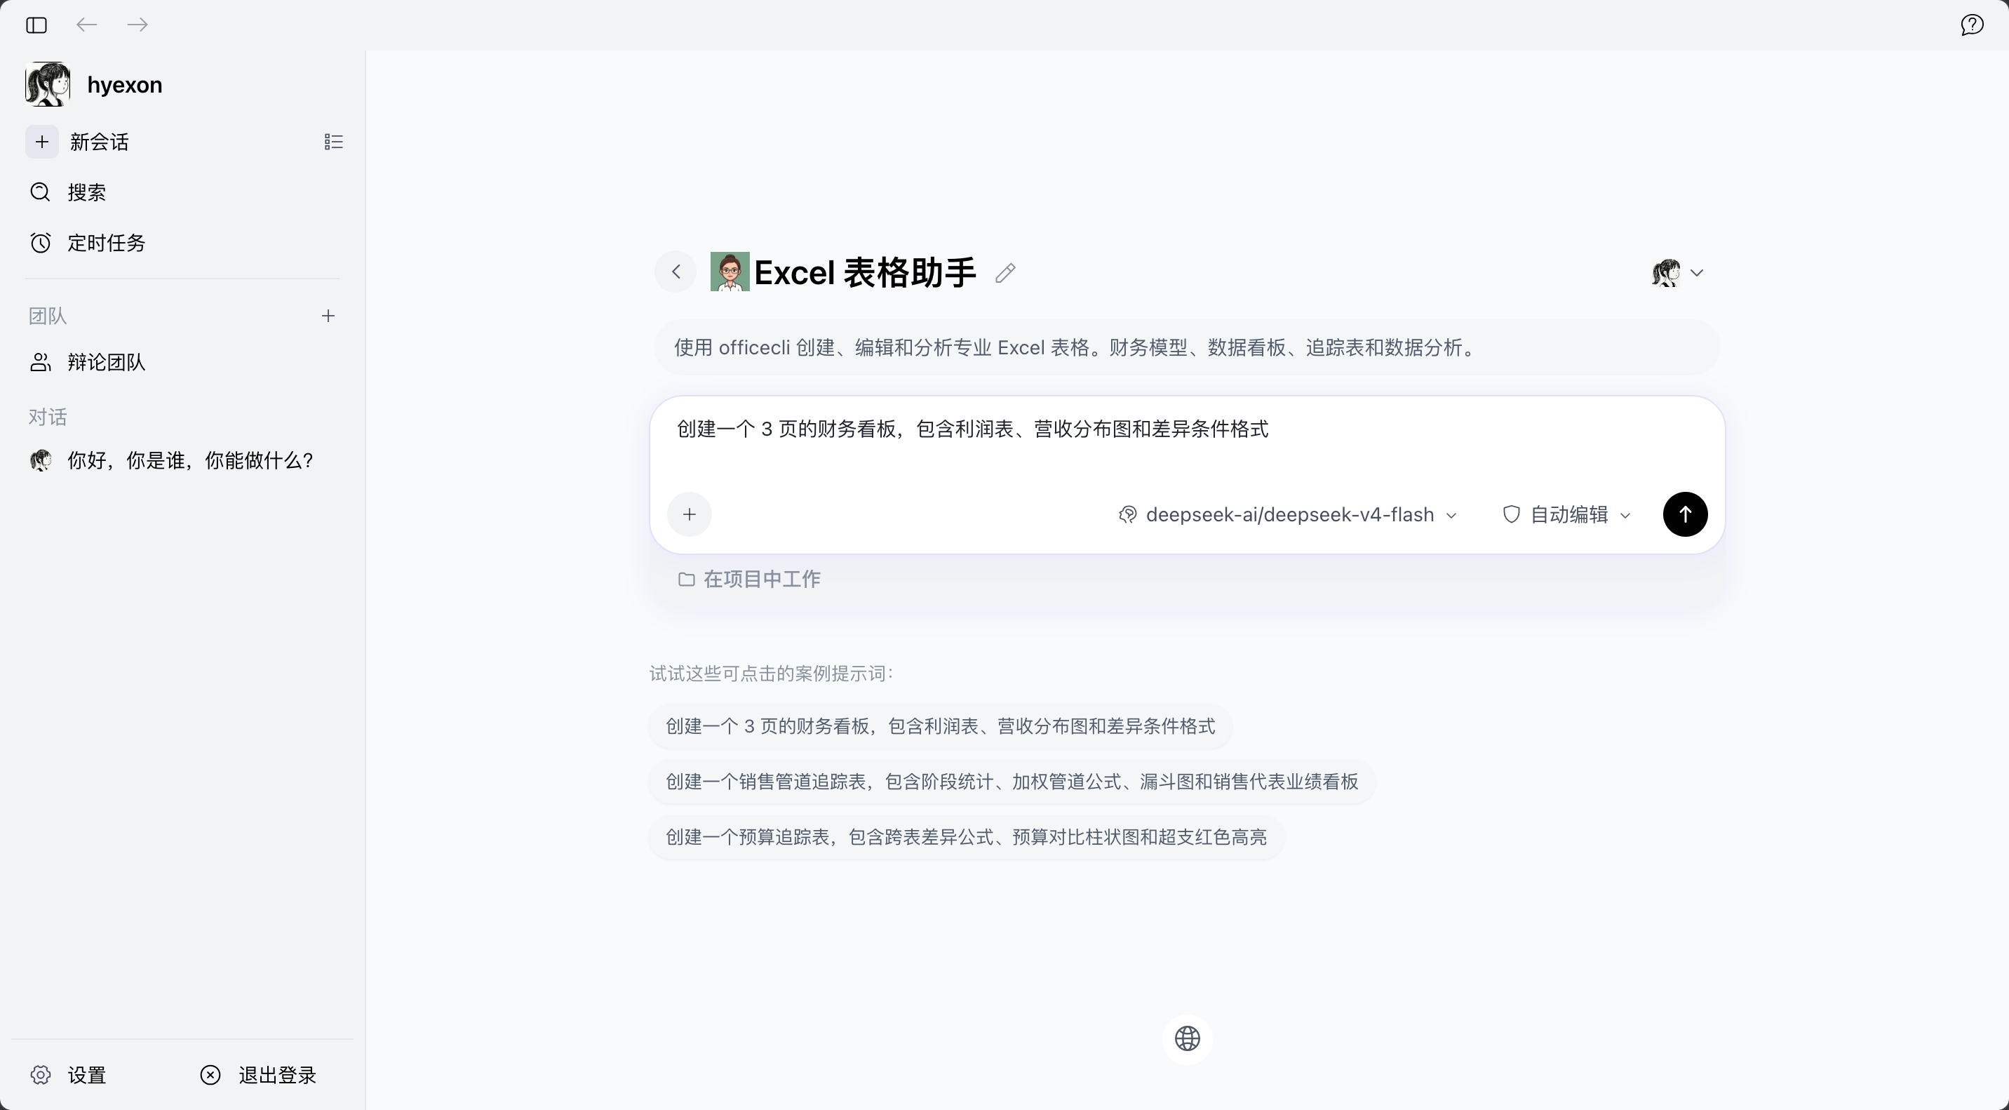This screenshot has width=2009, height=1110.
Task: Open the conversation list icon
Action: click(x=333, y=142)
